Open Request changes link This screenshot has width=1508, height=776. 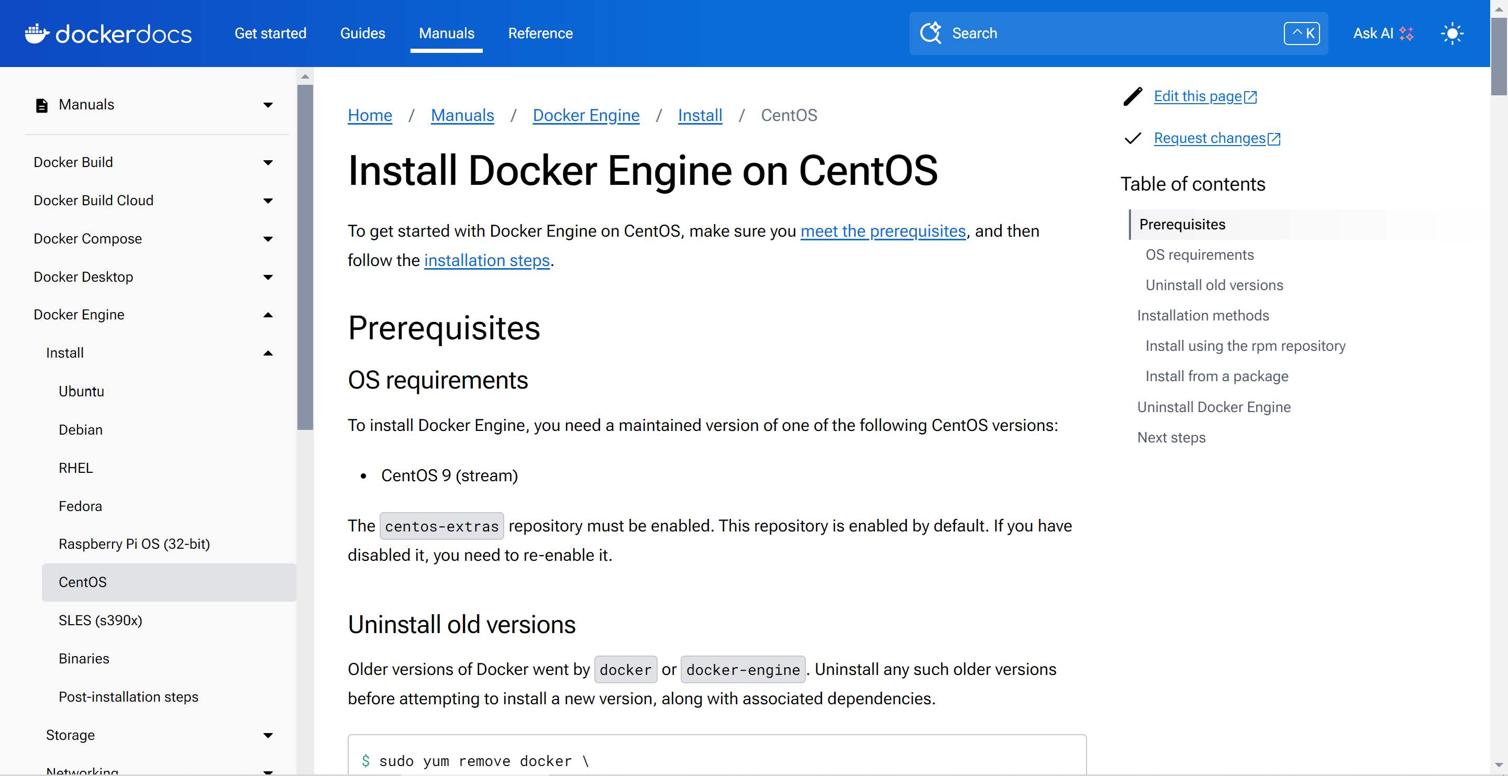pyautogui.click(x=1216, y=138)
